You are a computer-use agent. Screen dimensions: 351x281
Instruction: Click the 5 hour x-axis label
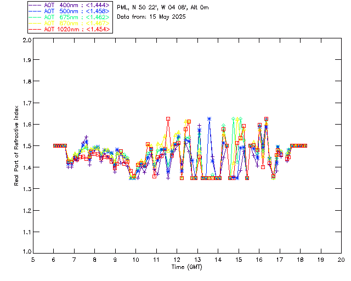point(33,260)
